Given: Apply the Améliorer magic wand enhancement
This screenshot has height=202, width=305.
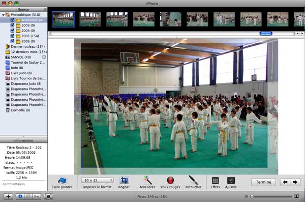Looking at the screenshot, I should pos(147,180).
